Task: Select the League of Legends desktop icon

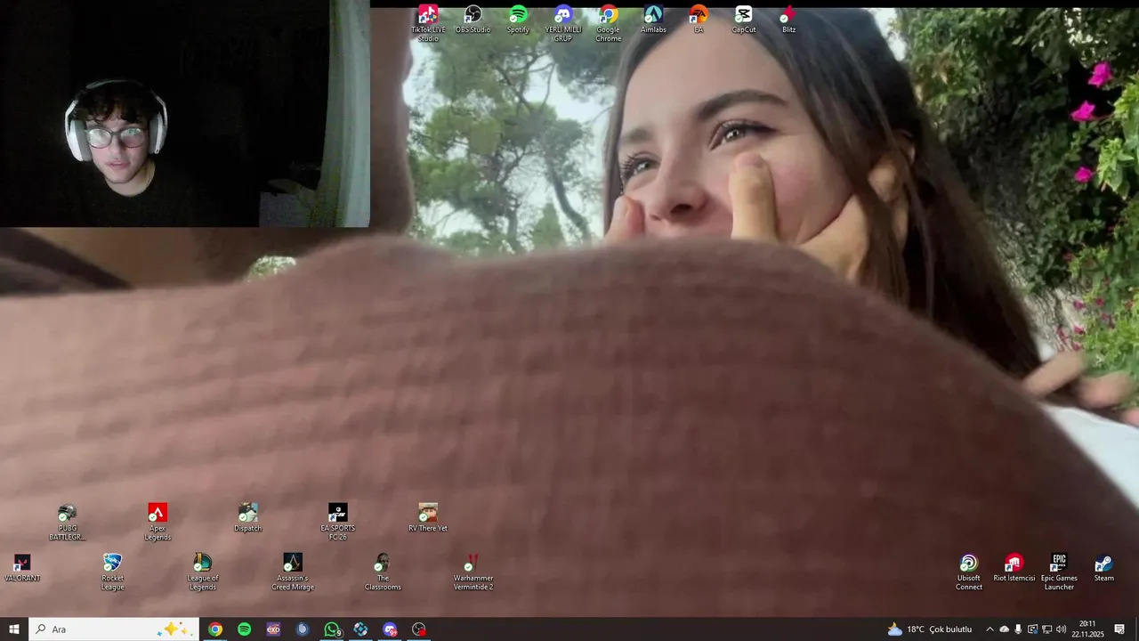Action: pyautogui.click(x=203, y=572)
